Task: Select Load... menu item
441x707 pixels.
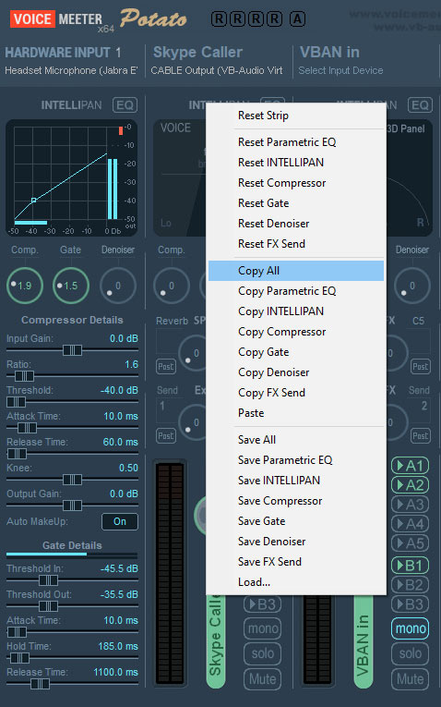Action: tap(296, 581)
